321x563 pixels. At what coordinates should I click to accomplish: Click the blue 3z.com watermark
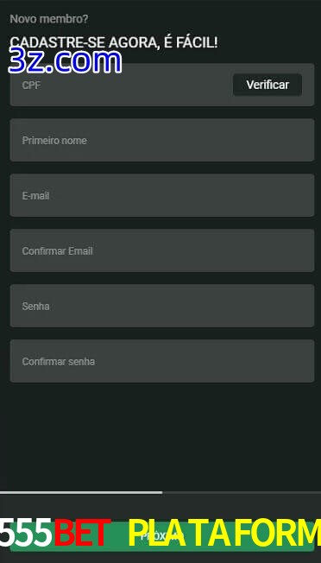(65, 61)
